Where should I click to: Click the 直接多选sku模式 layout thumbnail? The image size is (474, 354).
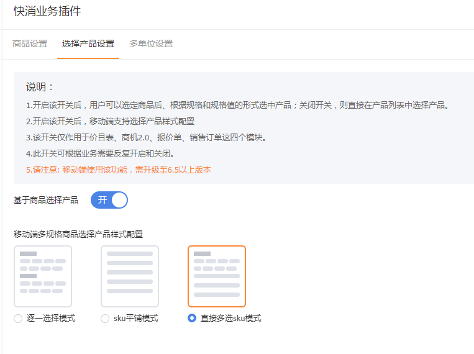pos(217,276)
